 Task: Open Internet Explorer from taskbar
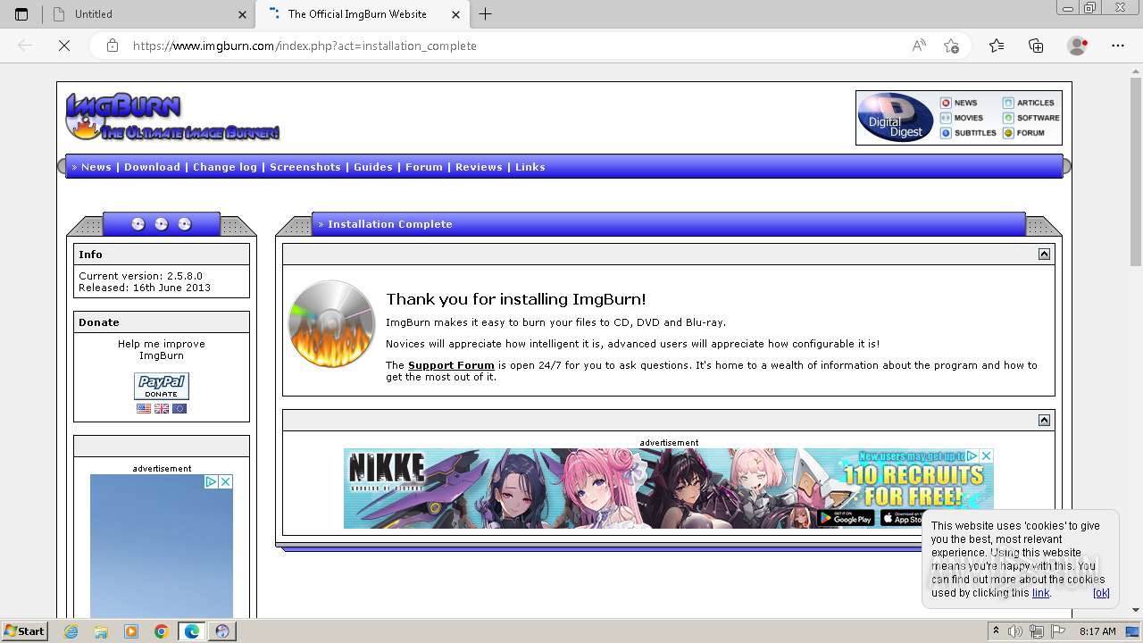point(71,631)
